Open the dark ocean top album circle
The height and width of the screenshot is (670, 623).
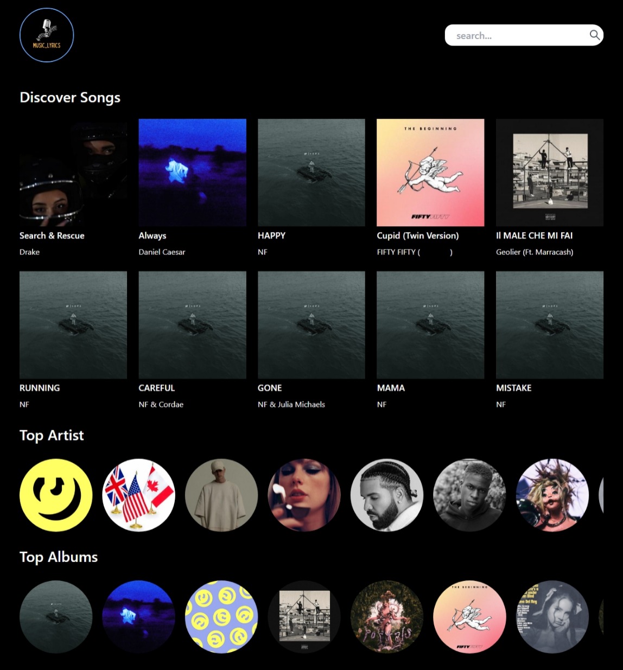(x=56, y=617)
